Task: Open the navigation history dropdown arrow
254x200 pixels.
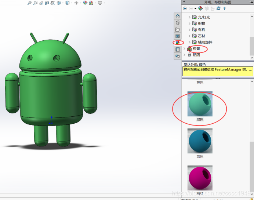Action: pos(195,8)
